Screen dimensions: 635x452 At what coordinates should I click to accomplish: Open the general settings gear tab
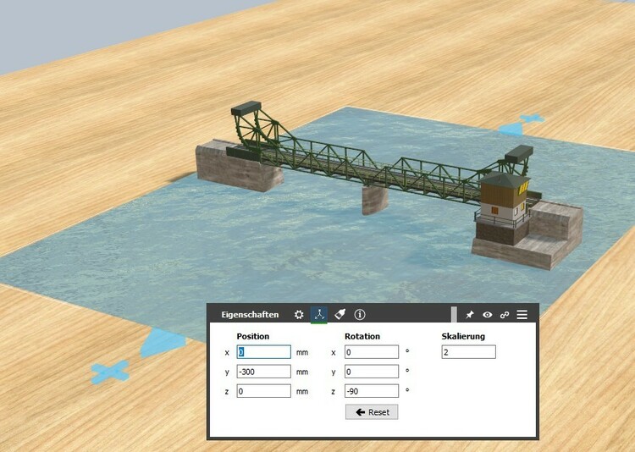click(299, 315)
